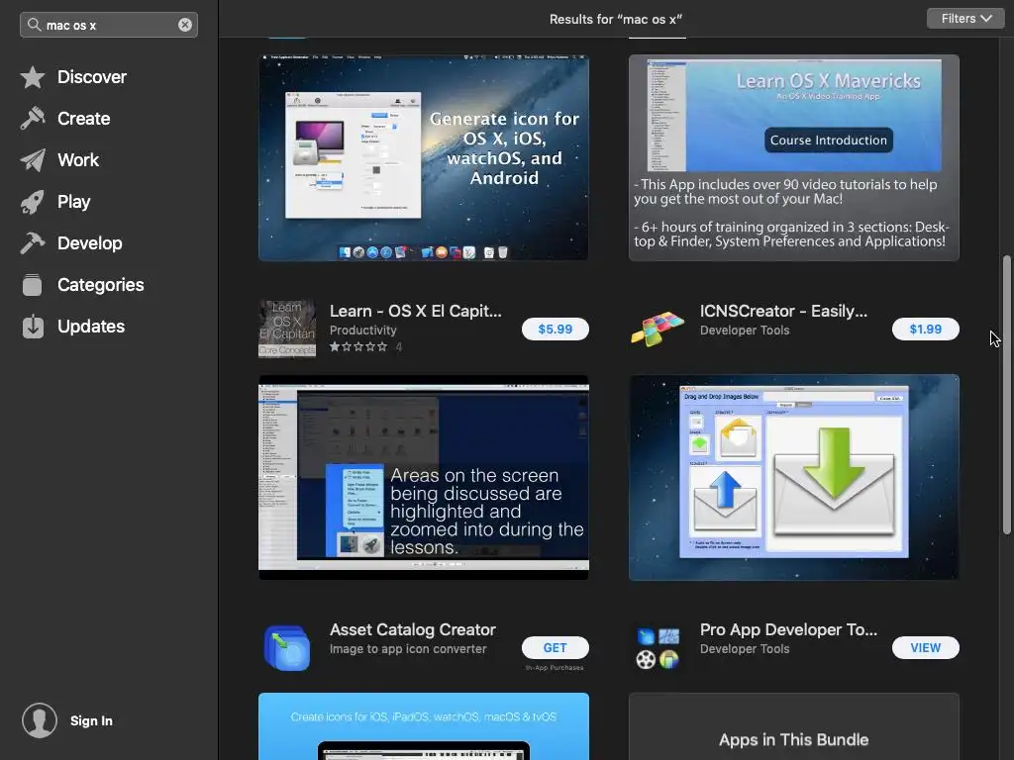
Task: Click Developer Tools under ICNSCreator
Action: point(745,331)
